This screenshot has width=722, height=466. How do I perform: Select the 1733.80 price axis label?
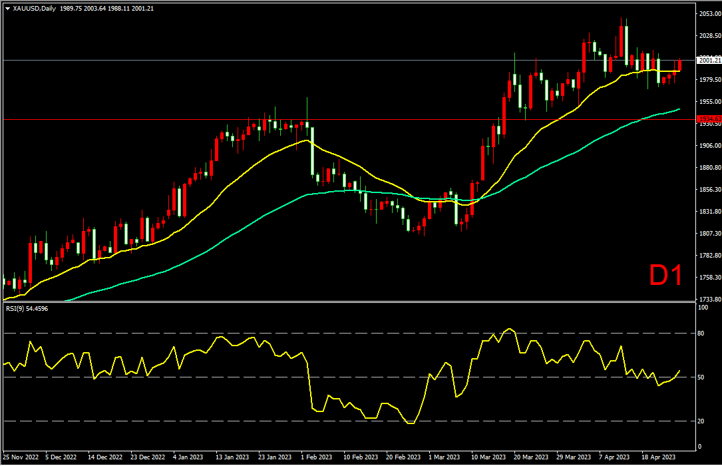click(710, 300)
